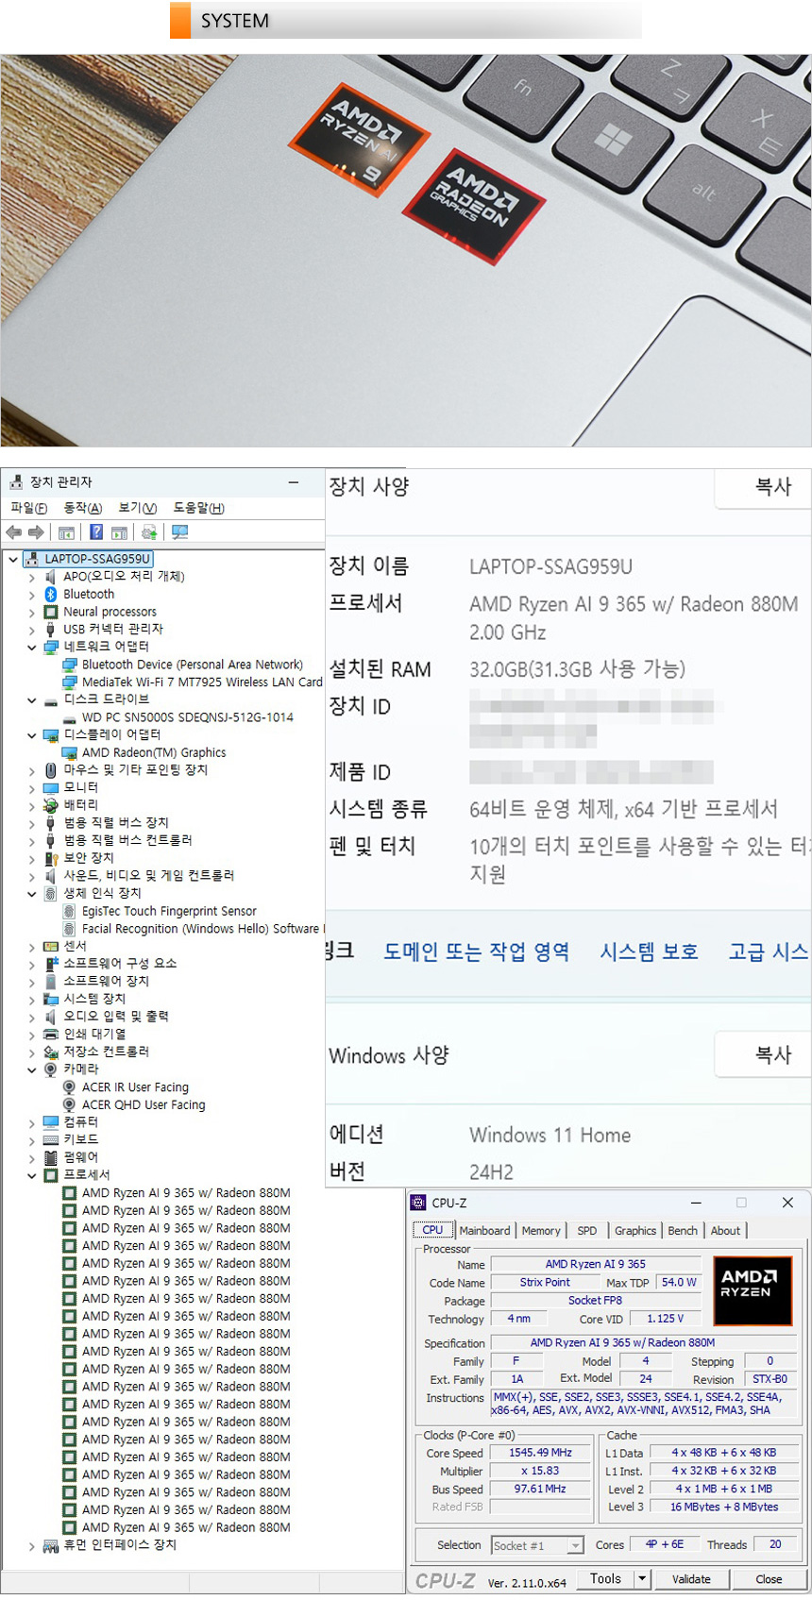Open the Socket #1 selection dropdown
812x1600 pixels.
[575, 1545]
